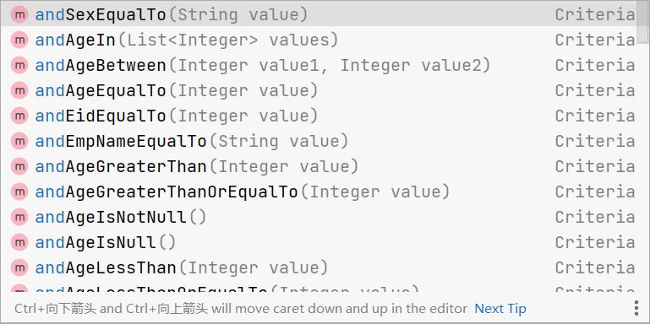Click the method icon beside andSexEqualTo
The width and height of the screenshot is (650, 324).
19,15
